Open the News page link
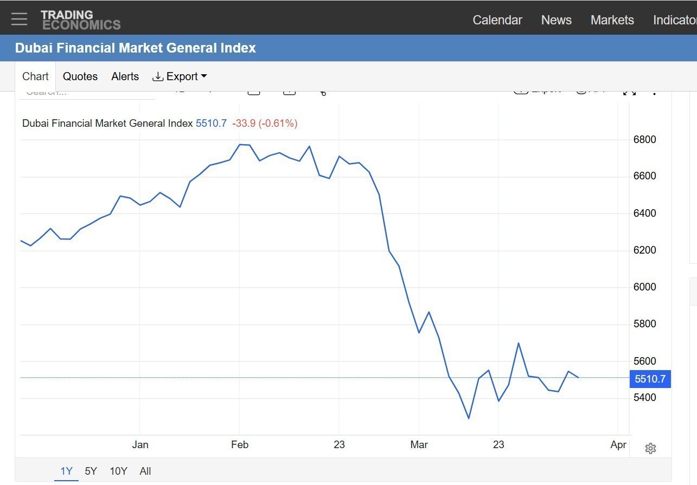The image size is (697, 485). tap(556, 20)
